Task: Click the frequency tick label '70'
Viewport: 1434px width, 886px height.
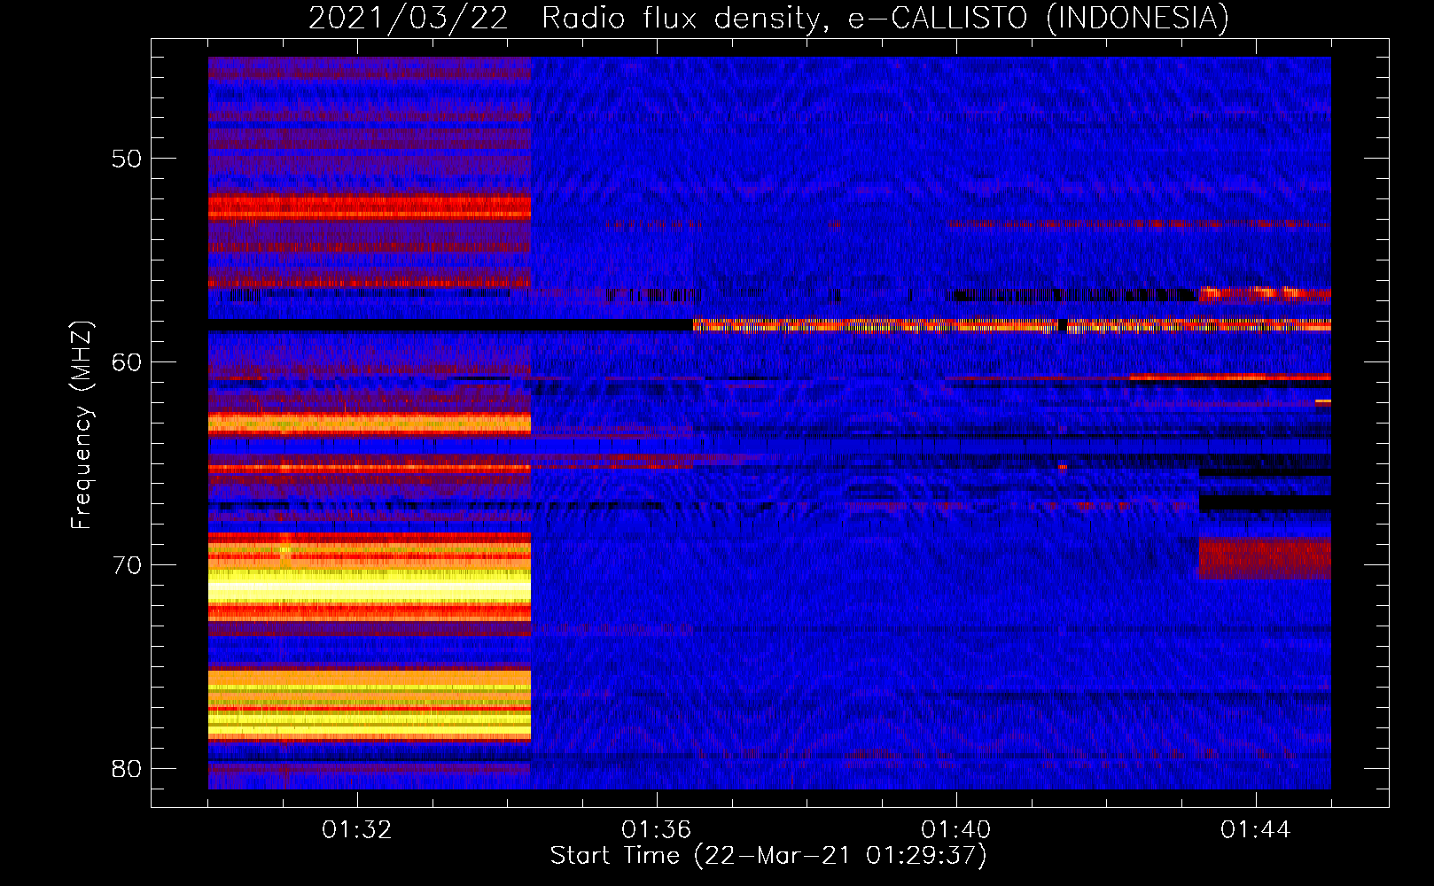Action: point(127,565)
